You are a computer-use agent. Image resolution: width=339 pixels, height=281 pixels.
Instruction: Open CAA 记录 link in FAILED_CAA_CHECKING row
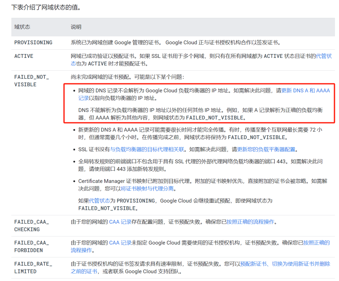(121, 222)
